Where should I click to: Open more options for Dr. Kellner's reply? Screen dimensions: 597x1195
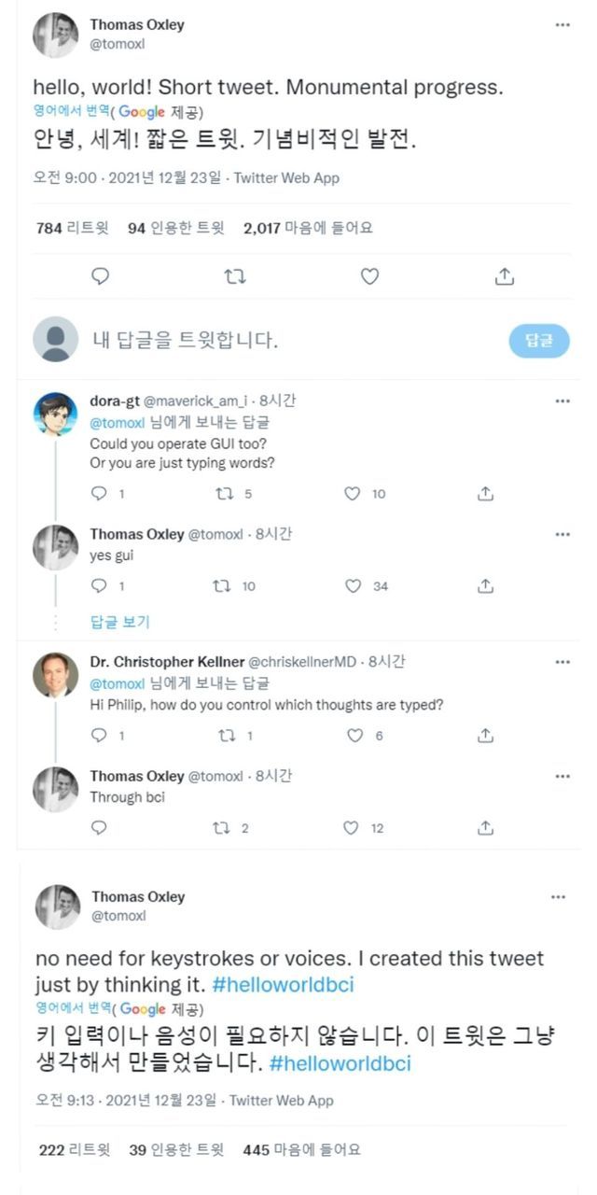(562, 662)
